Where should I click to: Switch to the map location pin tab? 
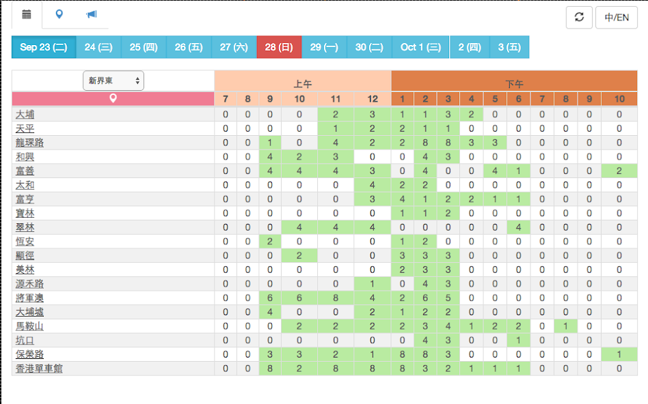[59, 14]
